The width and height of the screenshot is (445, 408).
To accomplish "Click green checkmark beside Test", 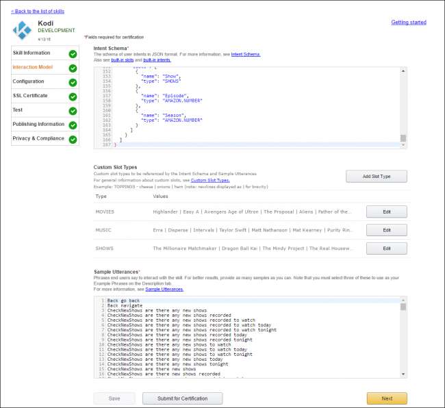I will click(x=73, y=110).
